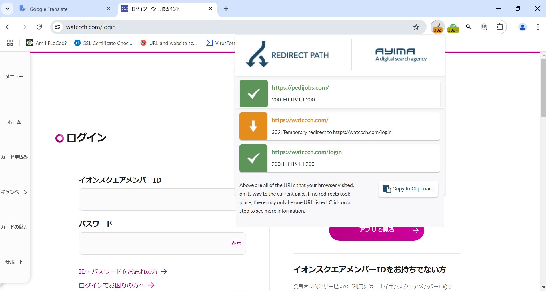Open キャンペーン in the sidebar
This screenshot has width=546, height=291.
tap(14, 192)
